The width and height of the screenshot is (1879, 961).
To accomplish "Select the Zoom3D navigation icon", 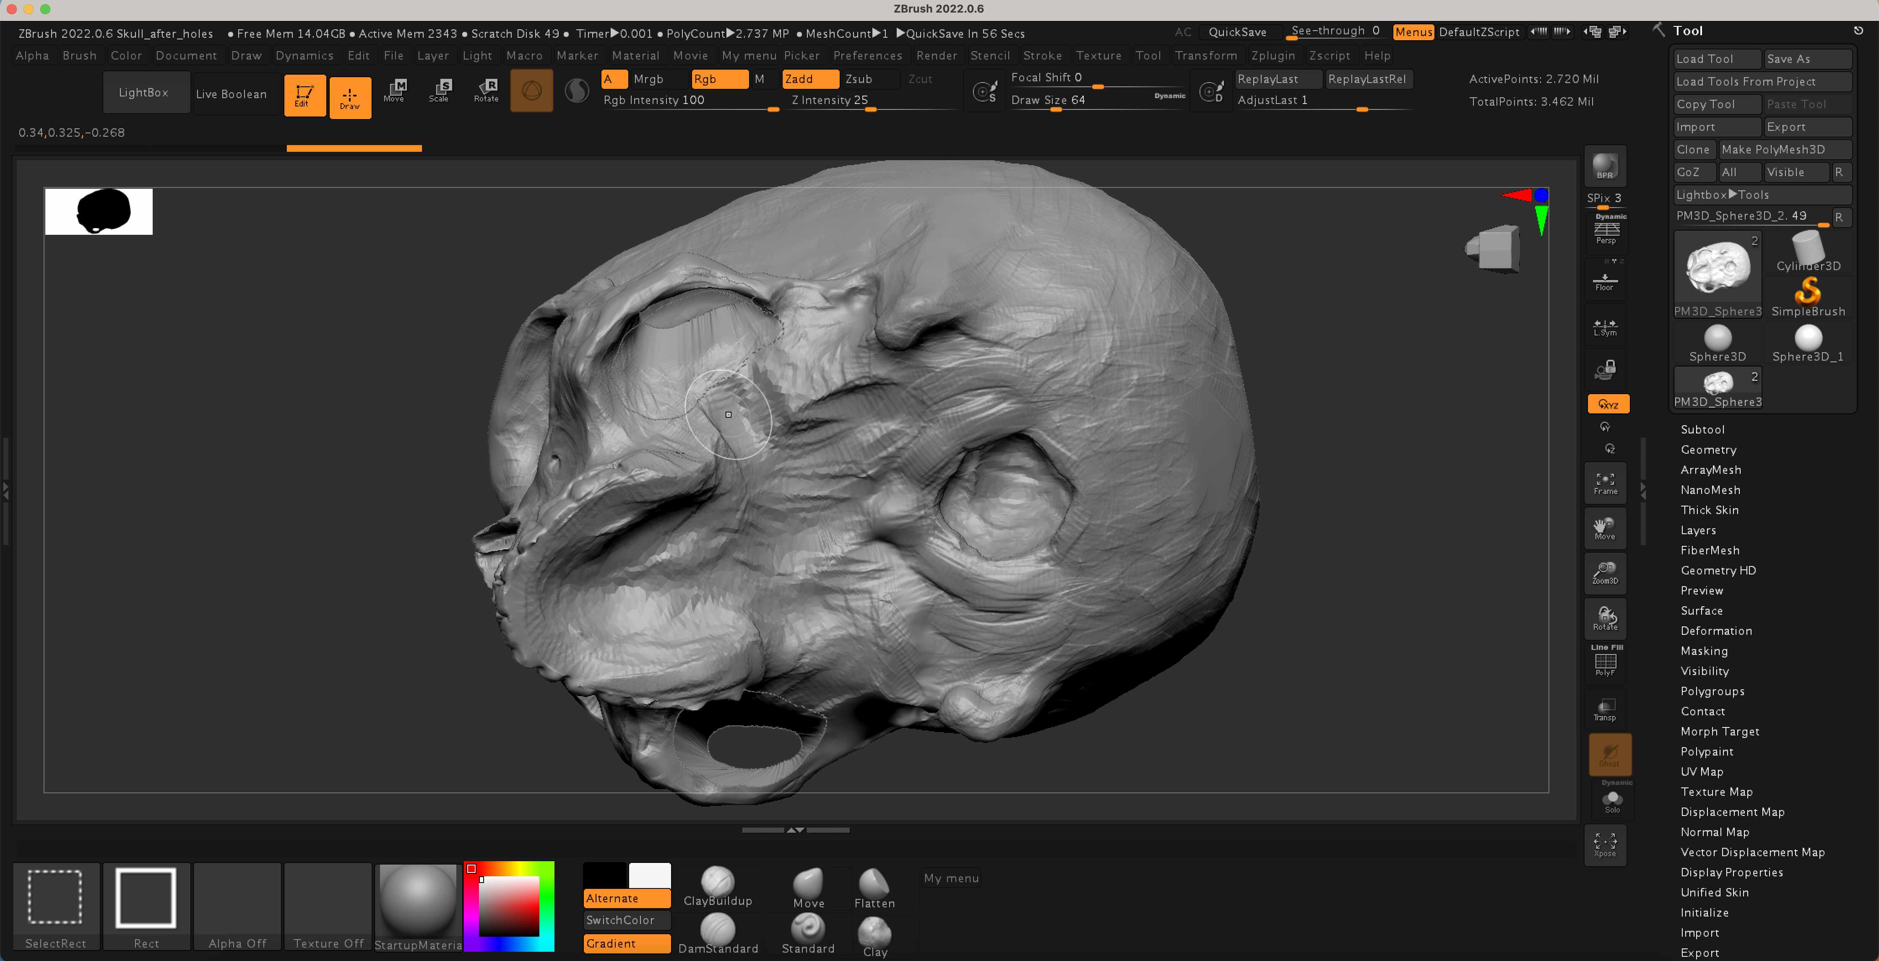I will [x=1606, y=573].
